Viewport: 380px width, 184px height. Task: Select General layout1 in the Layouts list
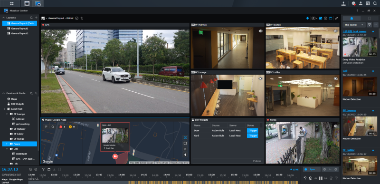pyautogui.click(x=19, y=29)
